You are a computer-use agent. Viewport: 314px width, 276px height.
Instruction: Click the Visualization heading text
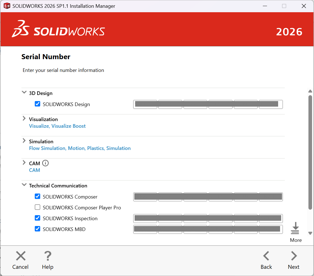click(43, 119)
